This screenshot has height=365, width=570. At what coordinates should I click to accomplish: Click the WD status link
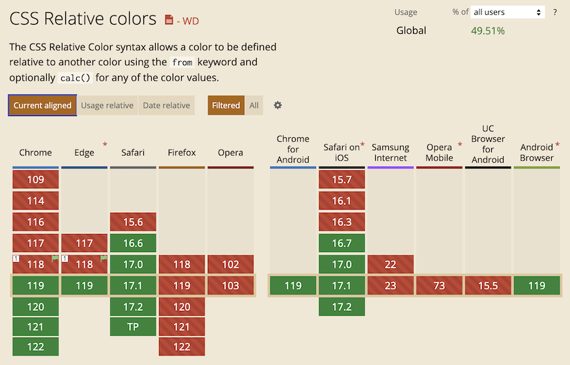190,21
